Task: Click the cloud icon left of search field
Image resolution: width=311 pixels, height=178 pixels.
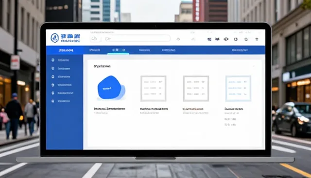Action: point(94,39)
